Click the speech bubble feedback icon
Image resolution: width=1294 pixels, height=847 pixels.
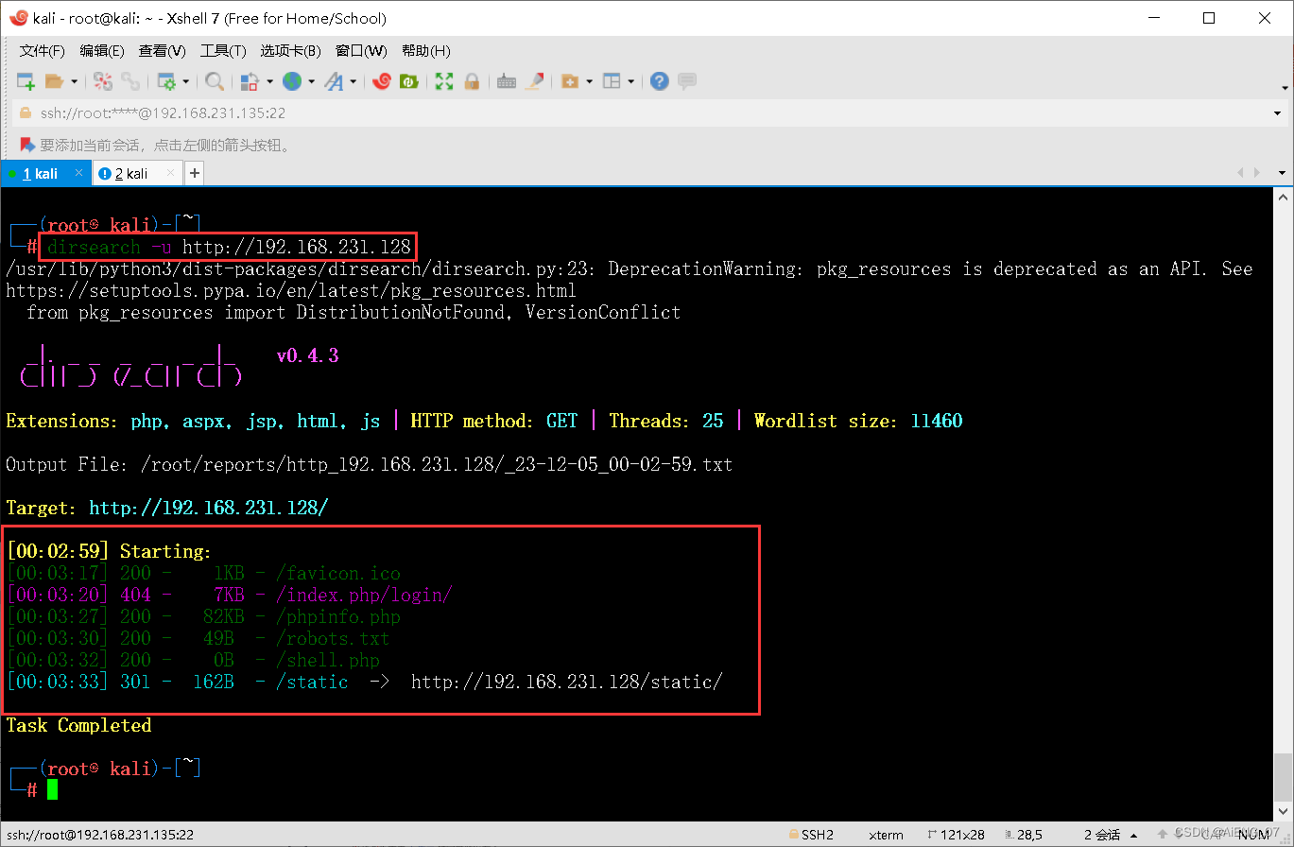[x=687, y=81]
